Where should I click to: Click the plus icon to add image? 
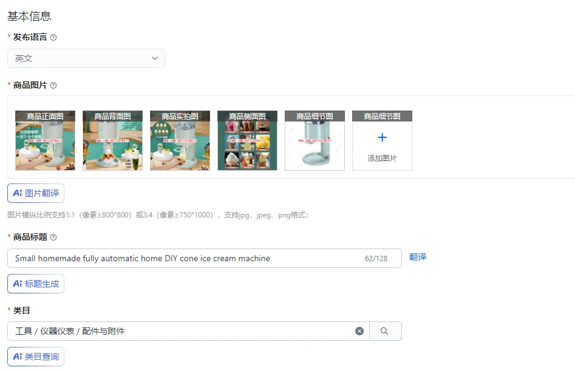pyautogui.click(x=382, y=137)
